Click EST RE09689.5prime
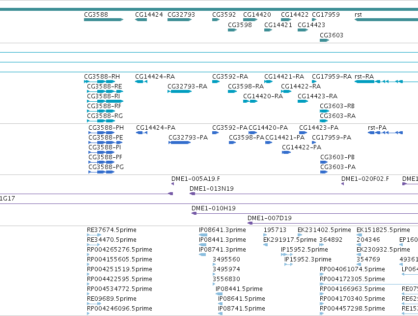This screenshot has width=418, height=316. tap(111, 299)
